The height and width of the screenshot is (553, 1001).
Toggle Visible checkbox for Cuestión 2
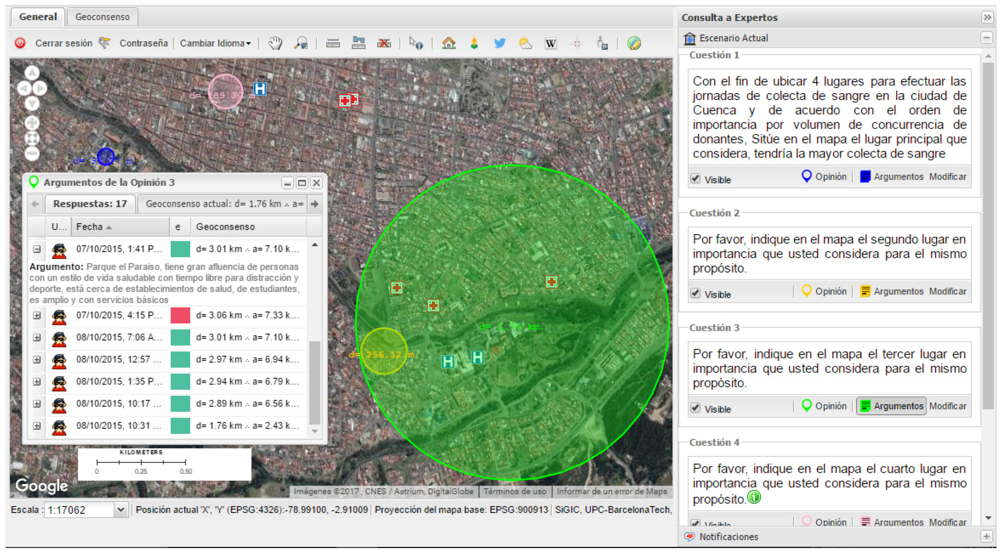coord(695,293)
